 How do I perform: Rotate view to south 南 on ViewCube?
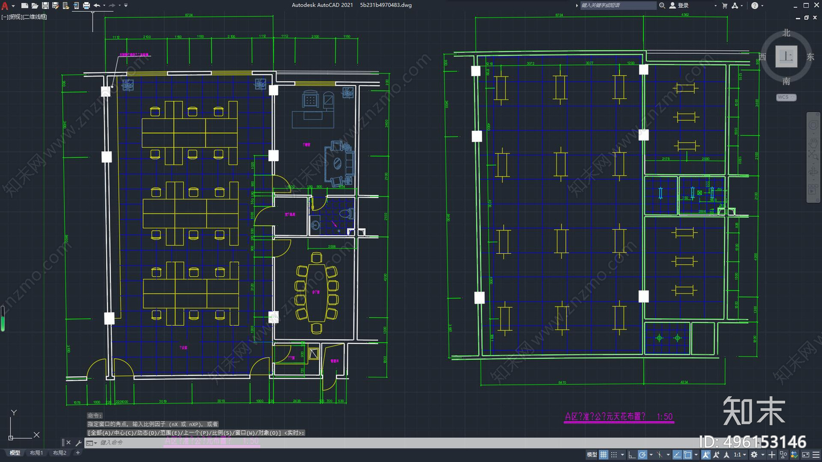pos(786,81)
